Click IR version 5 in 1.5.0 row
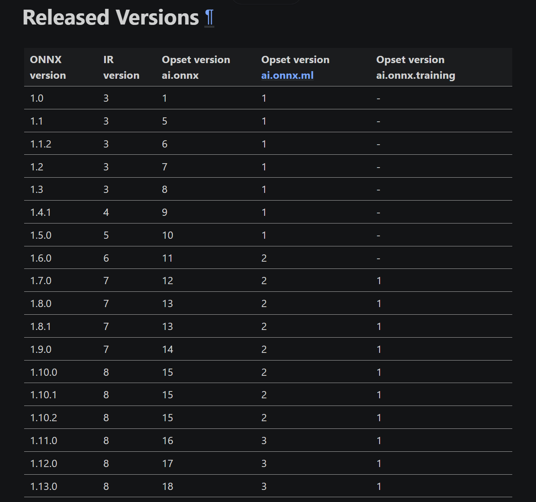536x502 pixels. 106,235
